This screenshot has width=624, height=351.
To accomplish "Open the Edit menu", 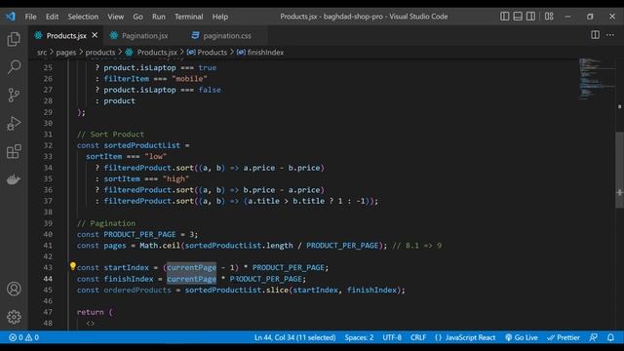I will click(52, 17).
